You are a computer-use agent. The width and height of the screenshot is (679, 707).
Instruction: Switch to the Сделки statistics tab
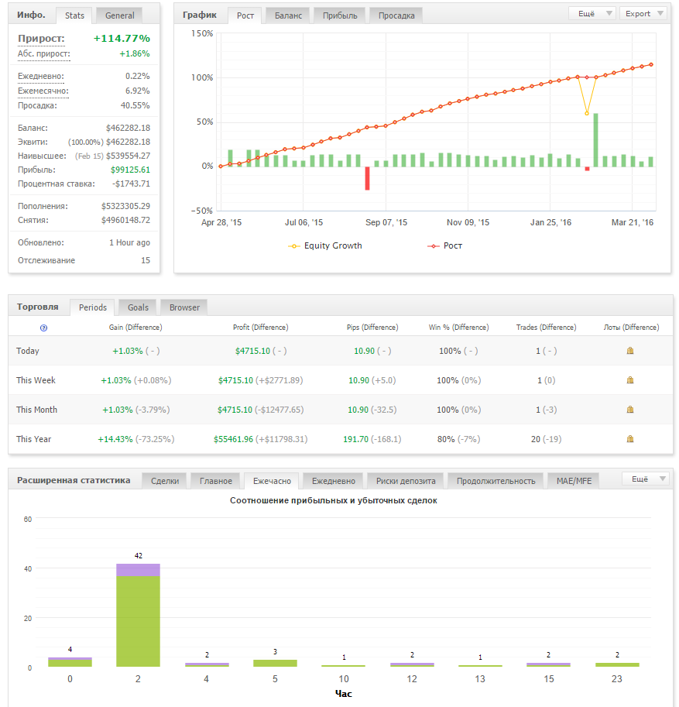coord(165,481)
